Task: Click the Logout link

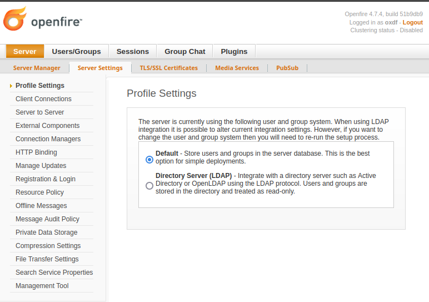Action: click(x=412, y=22)
